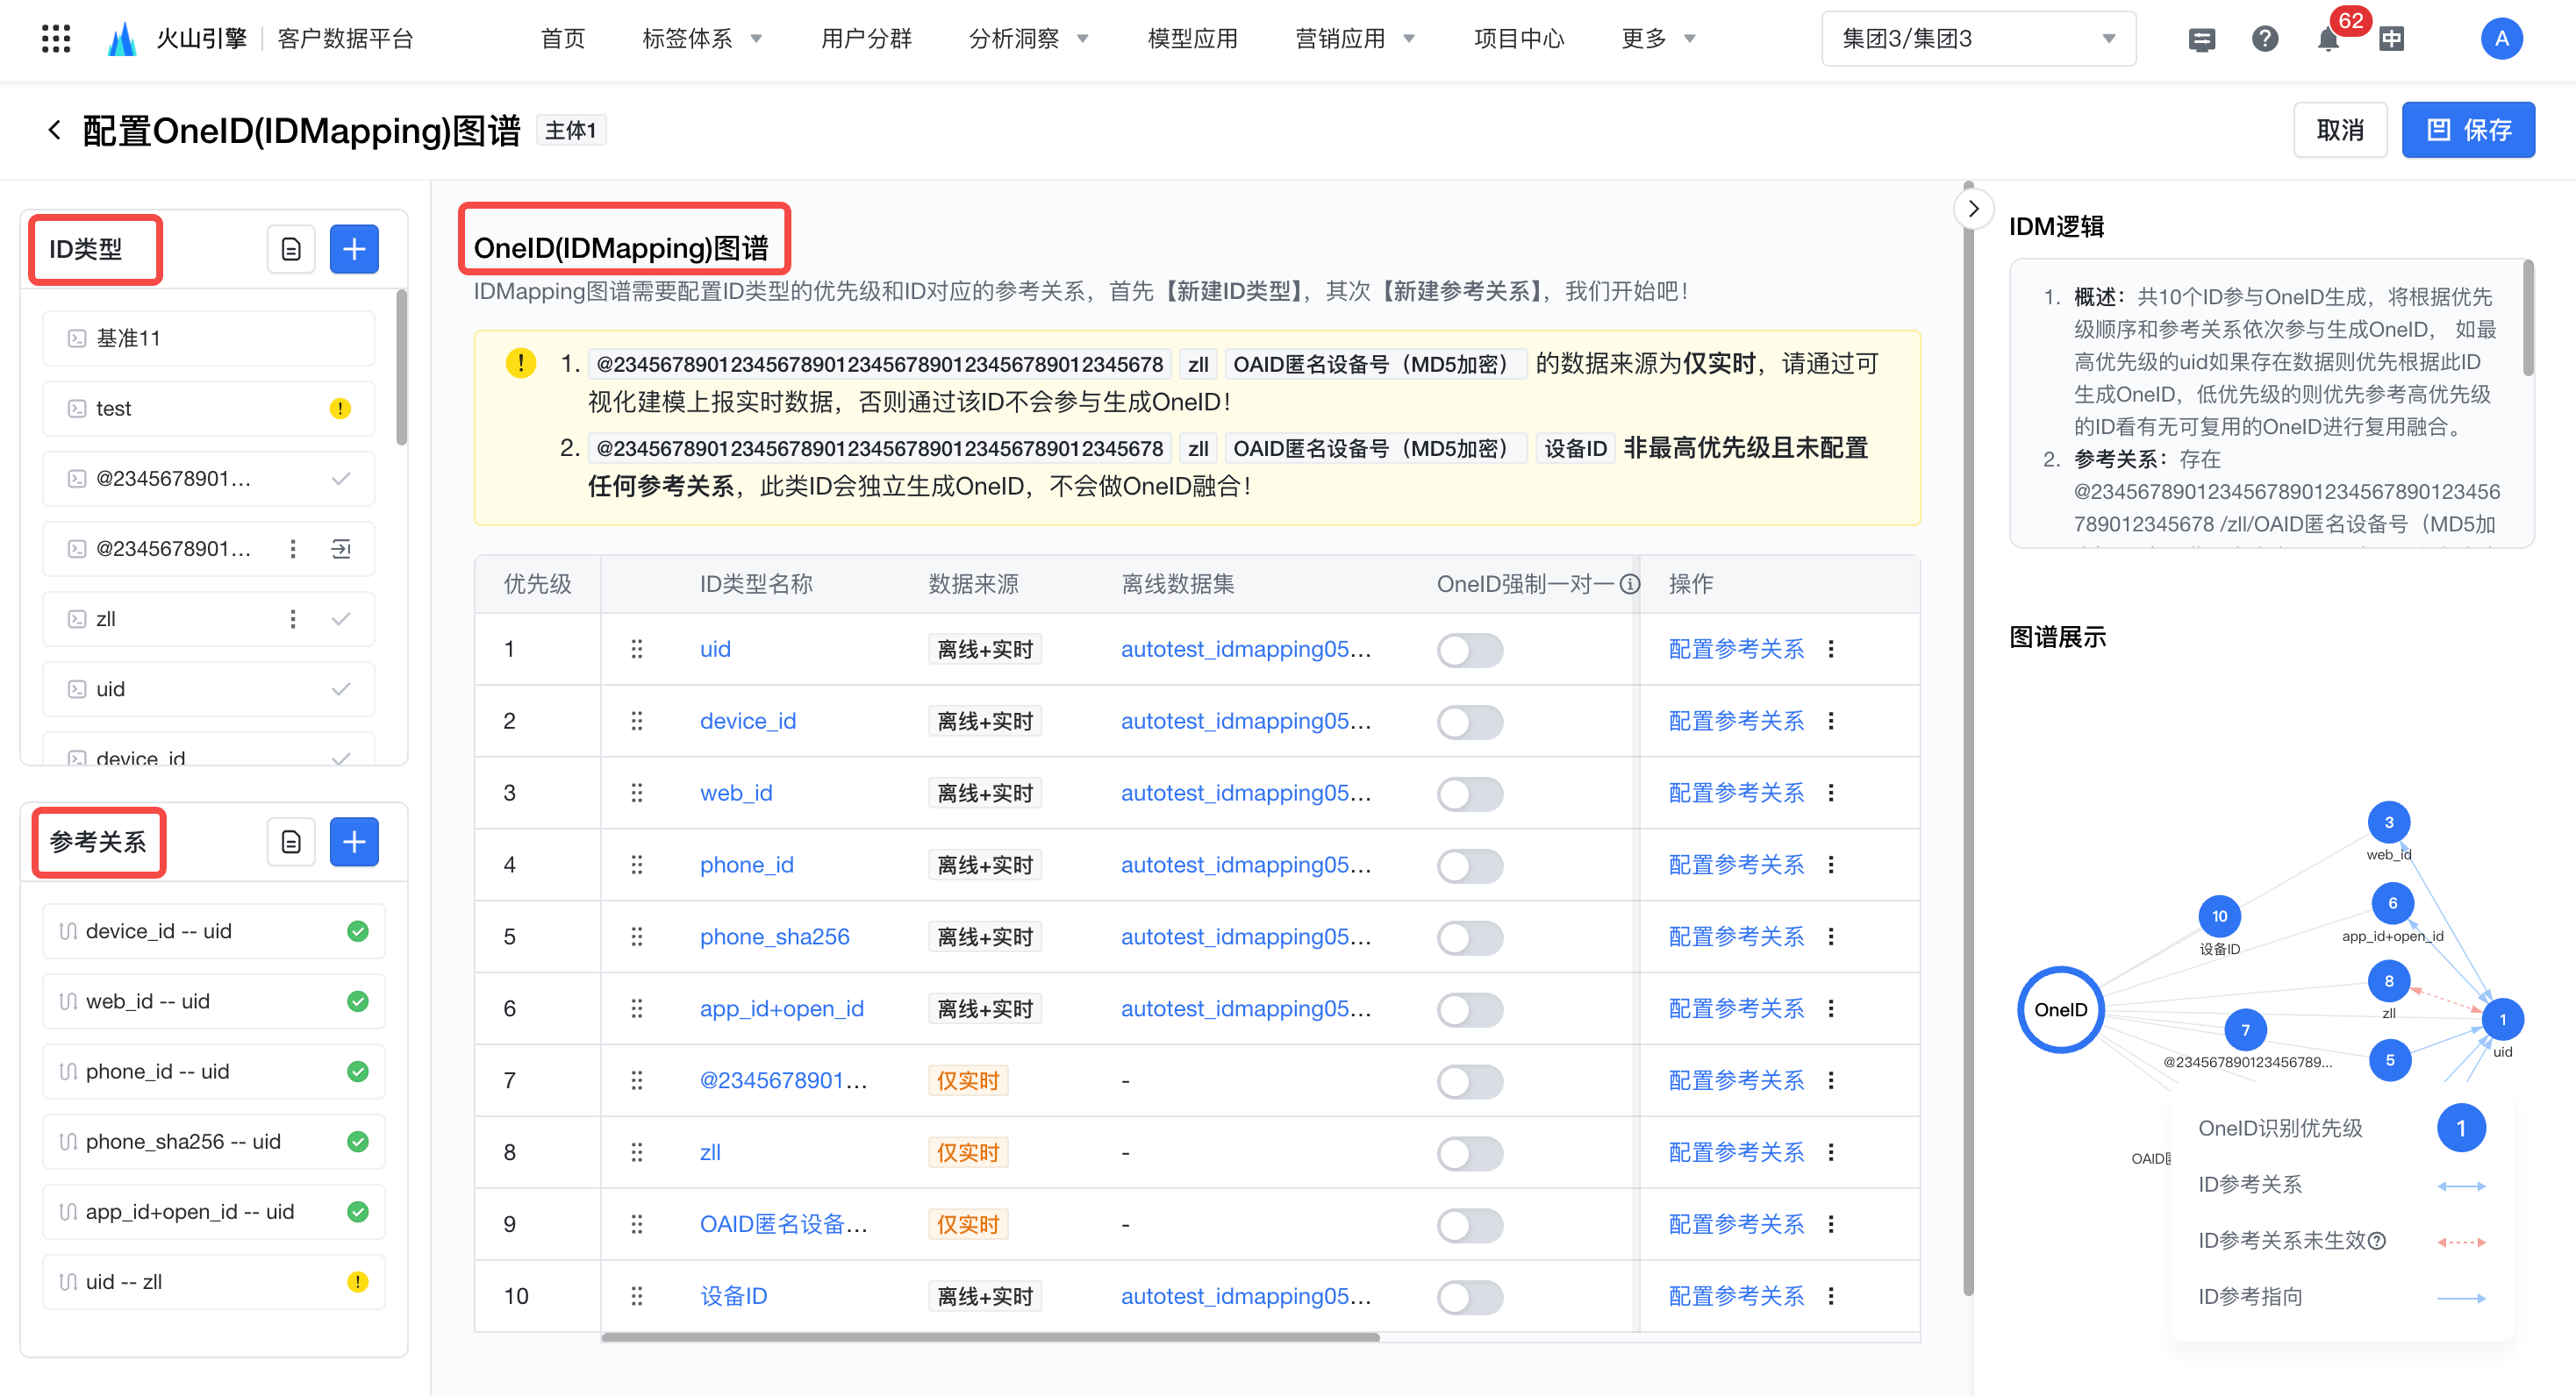Click the 保存 button

click(x=2468, y=130)
